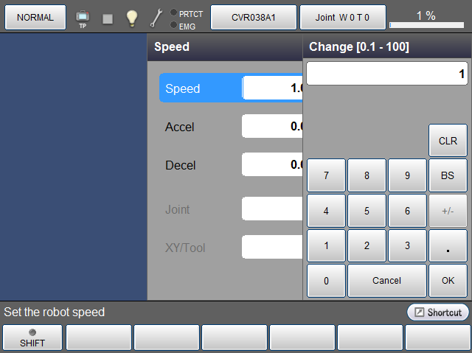This screenshot has width=472, height=353.
Task: Click the light bulb icon
Action: coord(132,18)
